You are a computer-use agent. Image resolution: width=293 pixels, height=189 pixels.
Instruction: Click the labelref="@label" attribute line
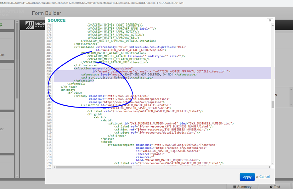tap(150, 154)
